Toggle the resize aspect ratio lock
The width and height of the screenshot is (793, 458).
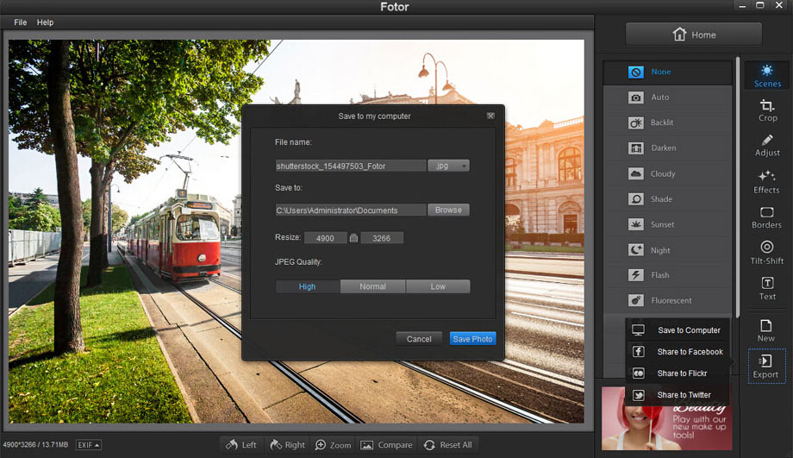(x=353, y=238)
